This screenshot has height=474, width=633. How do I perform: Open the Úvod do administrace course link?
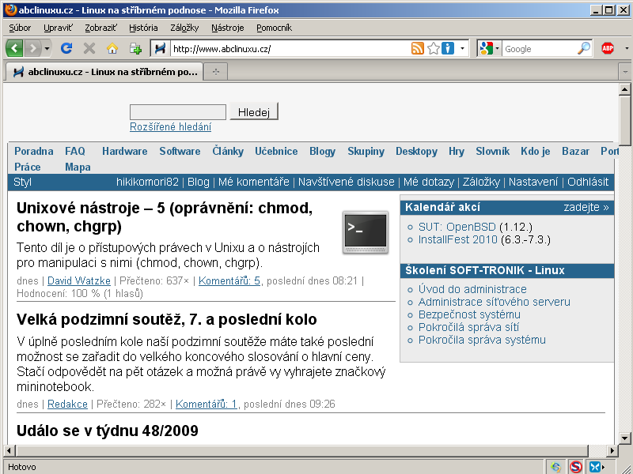(x=472, y=289)
